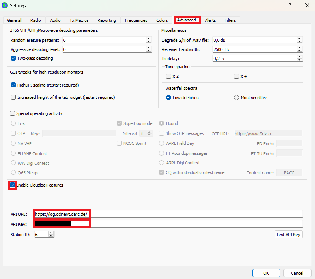
Task: Decrease Aggressive decoding level value
Action: pos(148,51)
